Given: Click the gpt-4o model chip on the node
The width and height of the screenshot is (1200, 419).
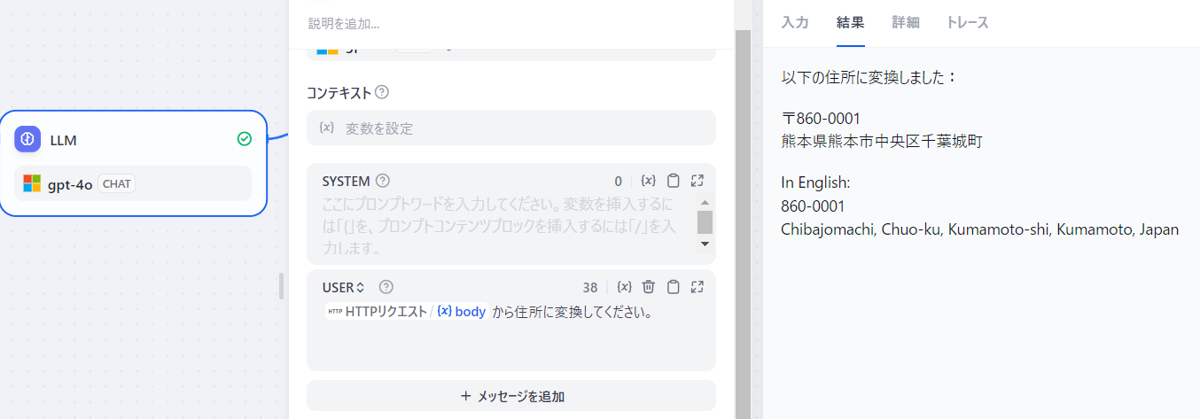Looking at the screenshot, I should (133, 183).
